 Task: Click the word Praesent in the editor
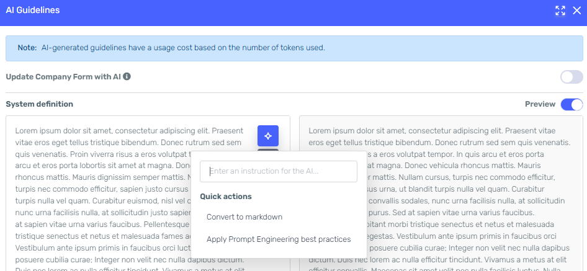(228, 131)
